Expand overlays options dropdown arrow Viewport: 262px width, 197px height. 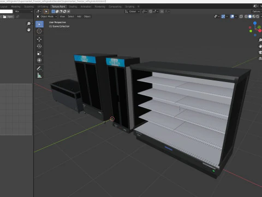click(236, 16)
